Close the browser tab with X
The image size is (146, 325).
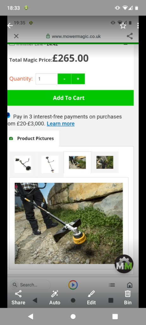(16, 36)
